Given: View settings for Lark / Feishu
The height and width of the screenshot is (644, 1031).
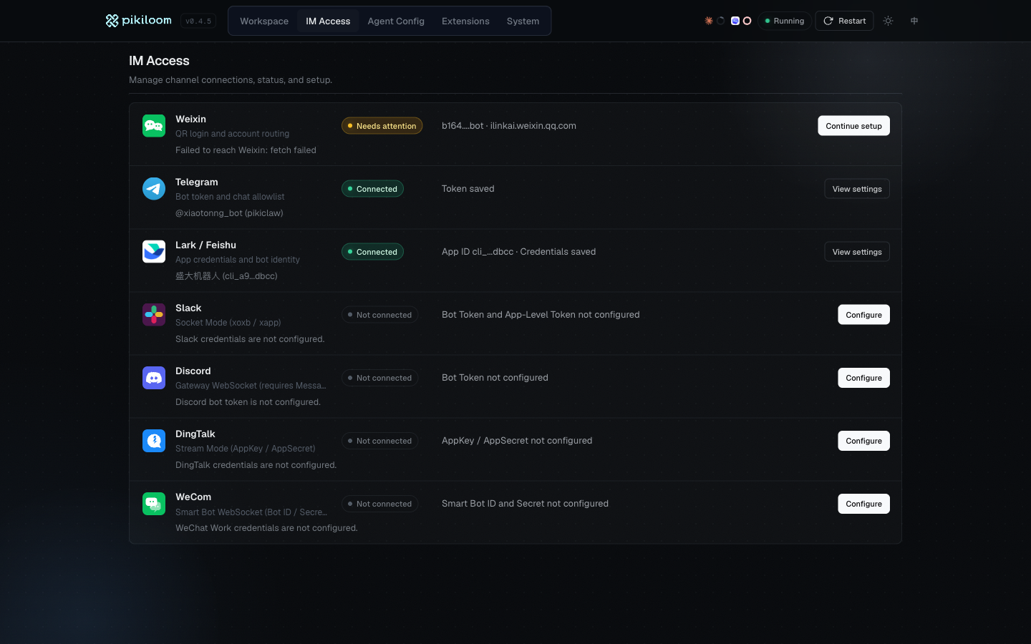Looking at the screenshot, I should pyautogui.click(x=857, y=252).
